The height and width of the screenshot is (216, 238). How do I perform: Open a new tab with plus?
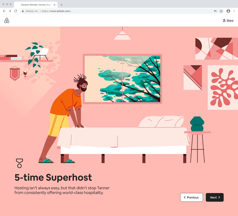click(x=62, y=5)
